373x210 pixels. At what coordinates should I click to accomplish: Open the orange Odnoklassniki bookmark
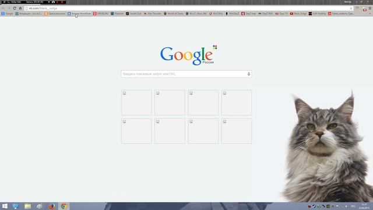[x=55, y=14]
